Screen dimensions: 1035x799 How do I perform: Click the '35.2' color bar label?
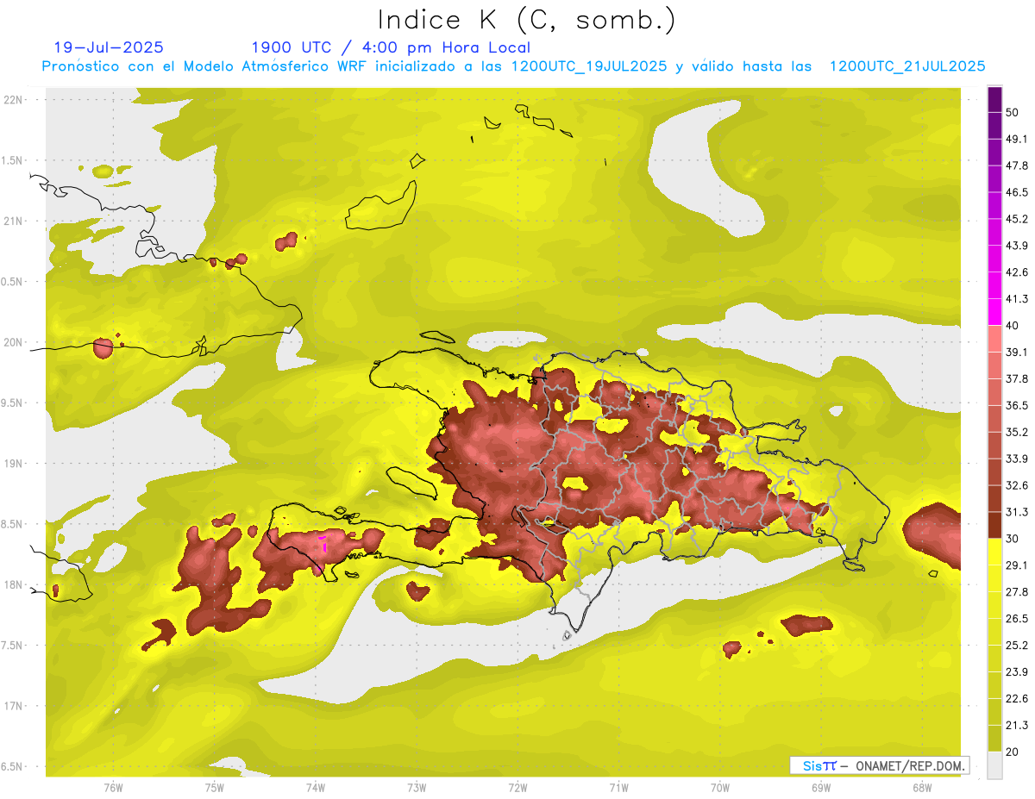1017,432
